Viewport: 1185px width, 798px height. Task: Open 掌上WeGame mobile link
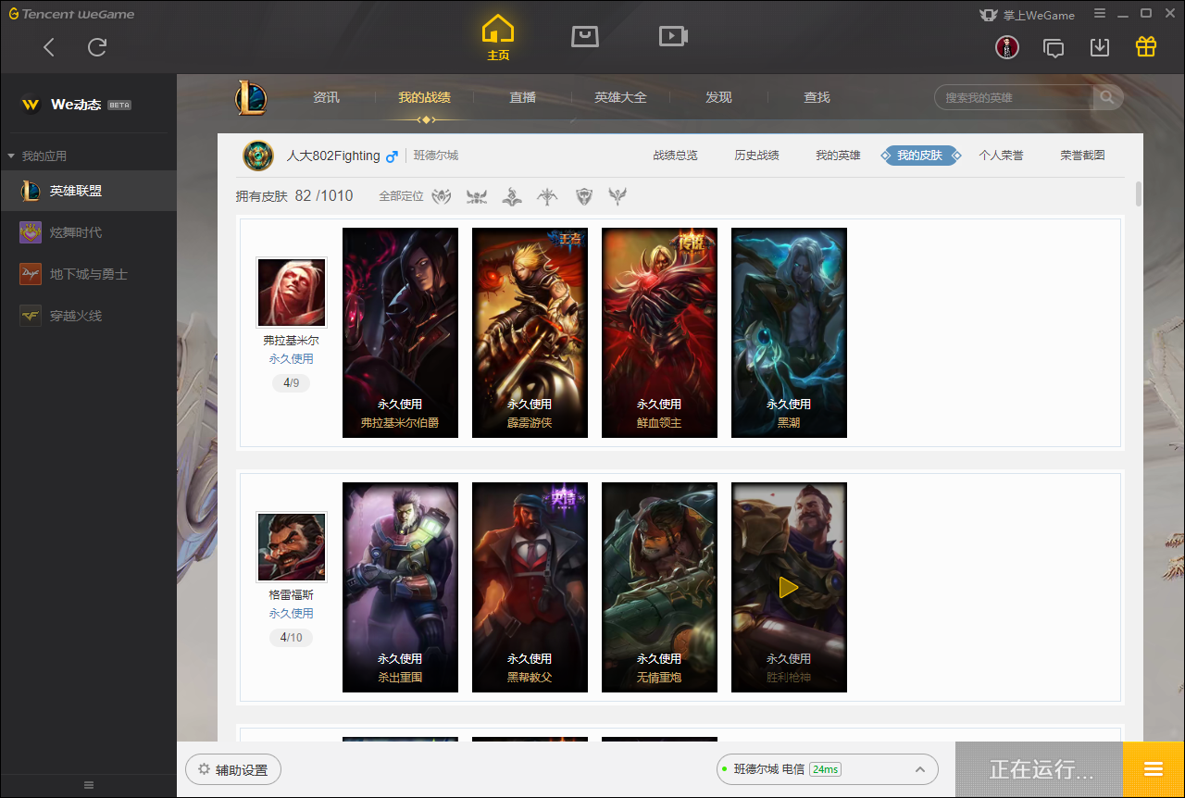pos(1027,15)
